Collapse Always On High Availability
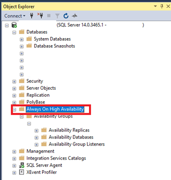The width and height of the screenshot is (171, 180). (x=14, y=110)
